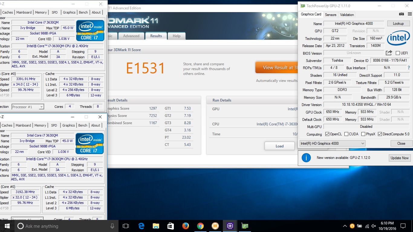Open Action Center notification icon
Viewport: 413px width, 232px height.
[x=403, y=226]
